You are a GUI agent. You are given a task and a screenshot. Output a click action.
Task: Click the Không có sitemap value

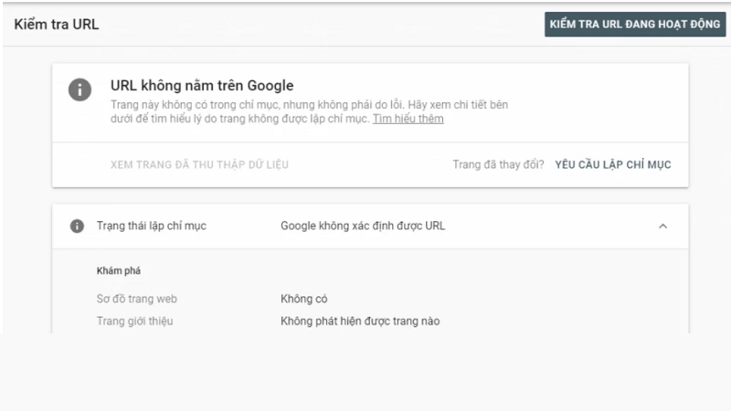(303, 299)
